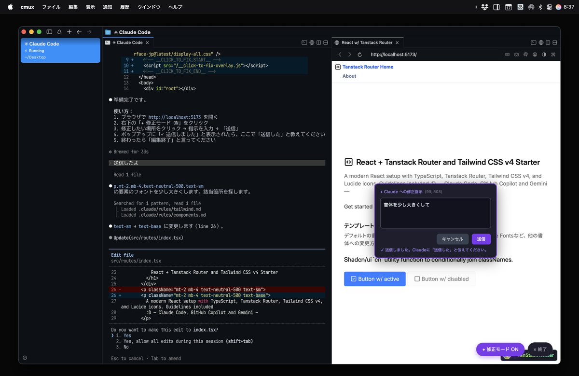Switch Japanese input source in menu bar
The height and width of the screenshot is (376, 579).
pyautogui.click(x=520, y=7)
